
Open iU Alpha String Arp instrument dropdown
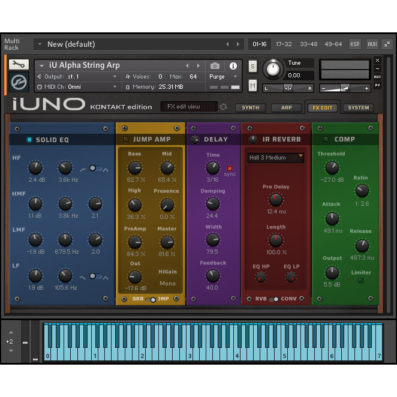coord(41,66)
